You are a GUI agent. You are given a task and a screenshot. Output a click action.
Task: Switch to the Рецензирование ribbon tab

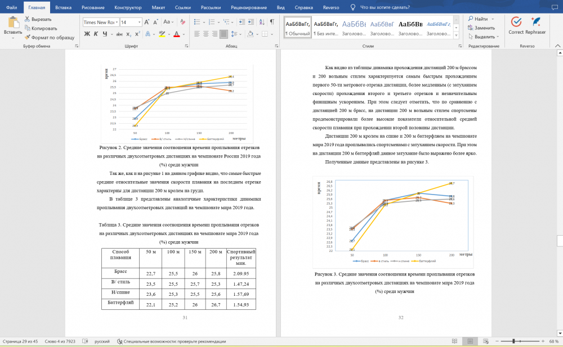tap(249, 7)
